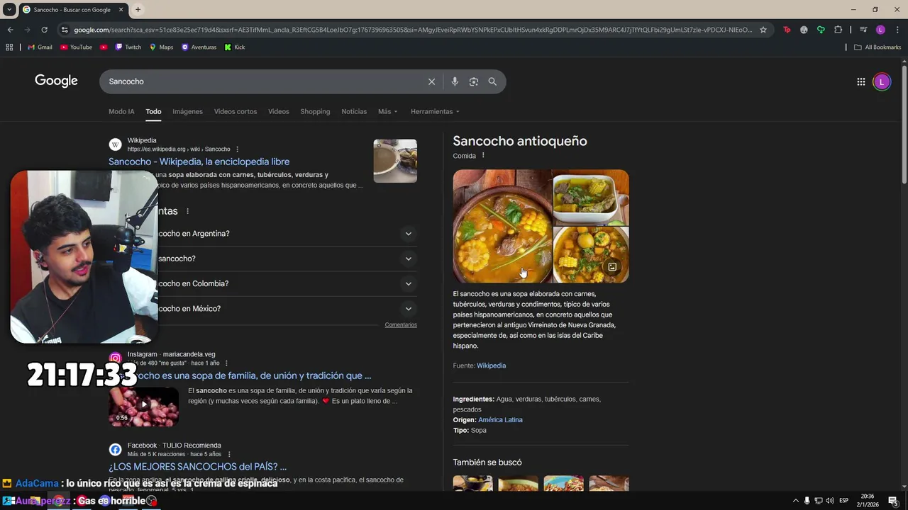Open the taskbar clock showing 20:36
Image resolution: width=908 pixels, height=510 pixels.
[x=868, y=500]
